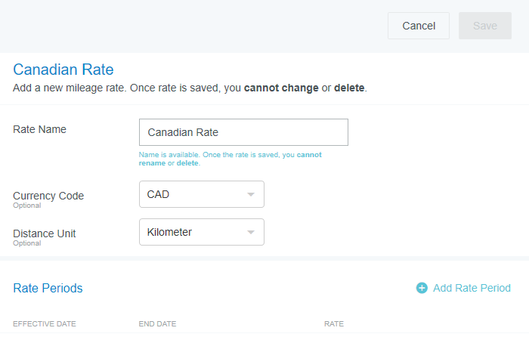Click the plus icon beside Add Rate Period

[x=422, y=288]
